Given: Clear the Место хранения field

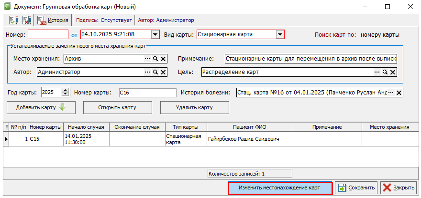Looking at the screenshot, I should (x=163, y=59).
